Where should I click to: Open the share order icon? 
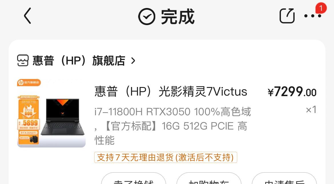point(287,16)
